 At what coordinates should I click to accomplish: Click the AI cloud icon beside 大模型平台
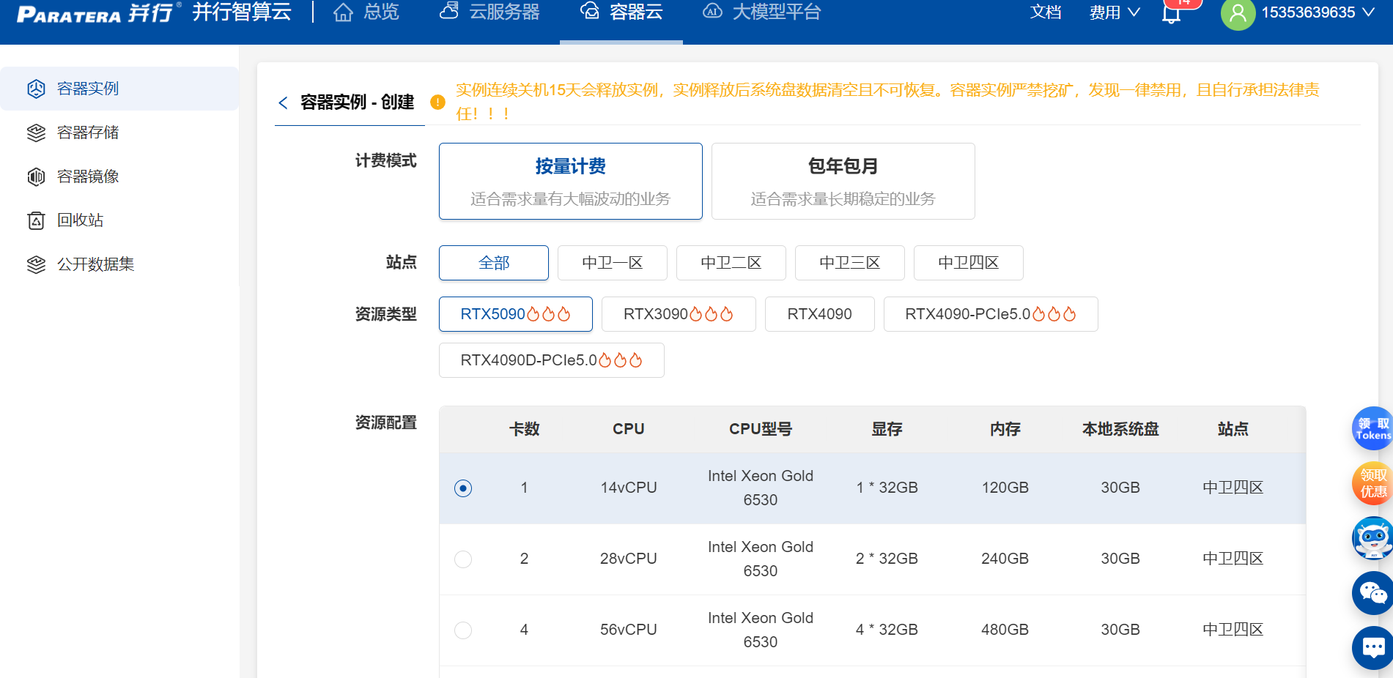(x=712, y=11)
